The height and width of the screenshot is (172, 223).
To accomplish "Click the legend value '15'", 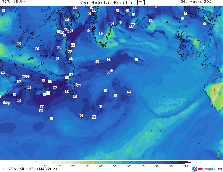I will click(59, 166).
